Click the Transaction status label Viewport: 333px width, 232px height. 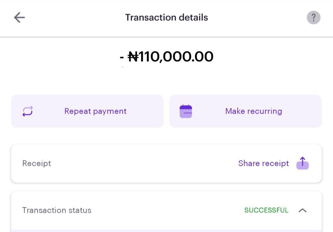pyautogui.click(x=57, y=210)
